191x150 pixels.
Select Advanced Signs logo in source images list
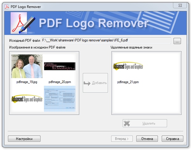[27, 99]
